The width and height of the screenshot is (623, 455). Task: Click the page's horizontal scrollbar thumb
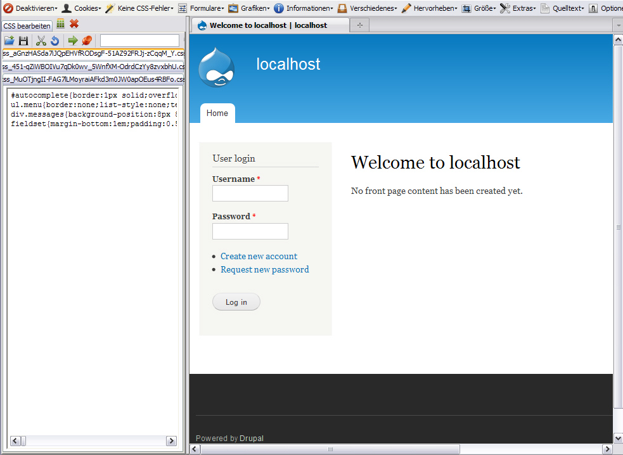(330, 449)
